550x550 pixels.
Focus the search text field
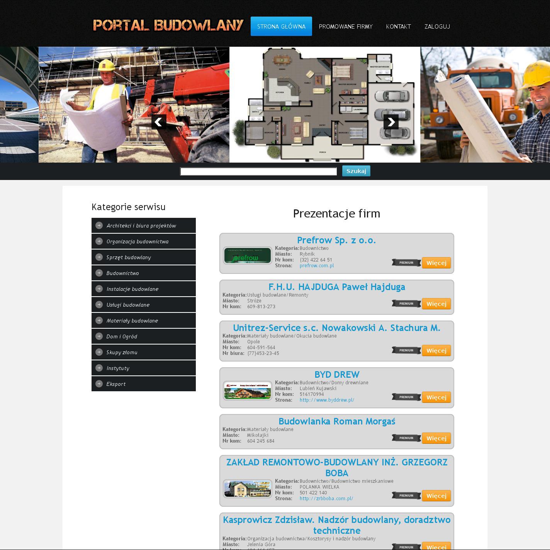[258, 171]
